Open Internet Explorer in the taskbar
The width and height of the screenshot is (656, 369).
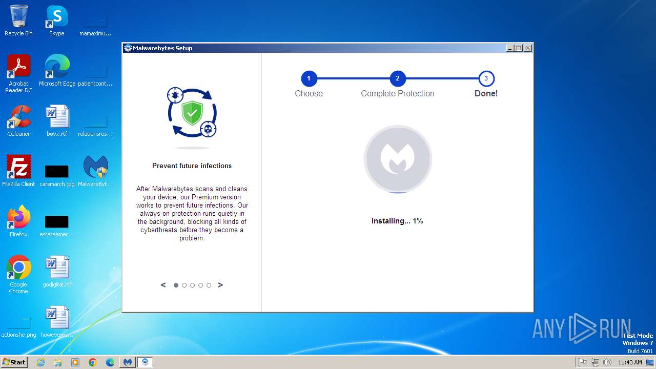[x=40, y=362]
